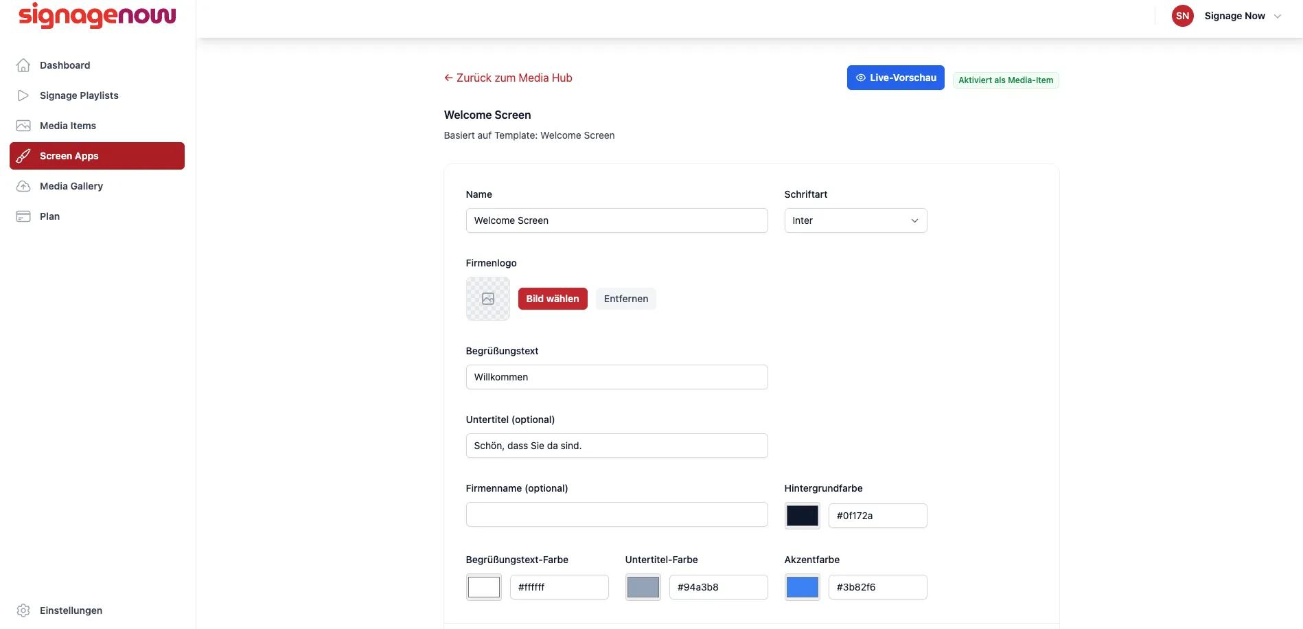Click the Plan credit card icon
The image size is (1303, 629).
pos(23,216)
